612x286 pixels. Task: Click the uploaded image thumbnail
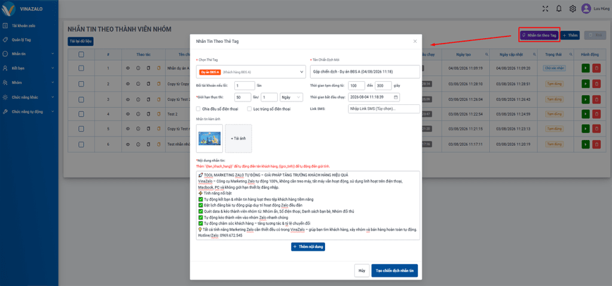pyautogui.click(x=210, y=138)
